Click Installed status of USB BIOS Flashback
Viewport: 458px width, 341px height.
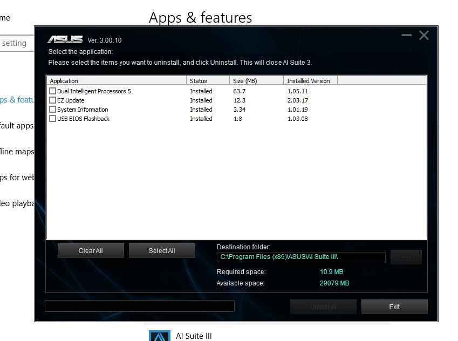pos(201,119)
